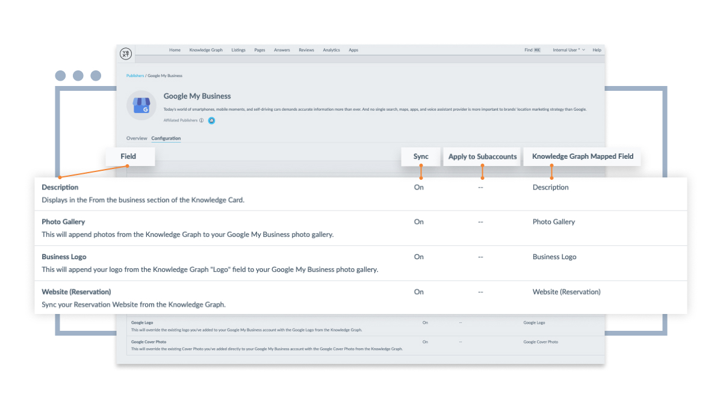The image size is (723, 406).
Task: Click the 'Displays in the From the business section' text
Action: point(143,200)
